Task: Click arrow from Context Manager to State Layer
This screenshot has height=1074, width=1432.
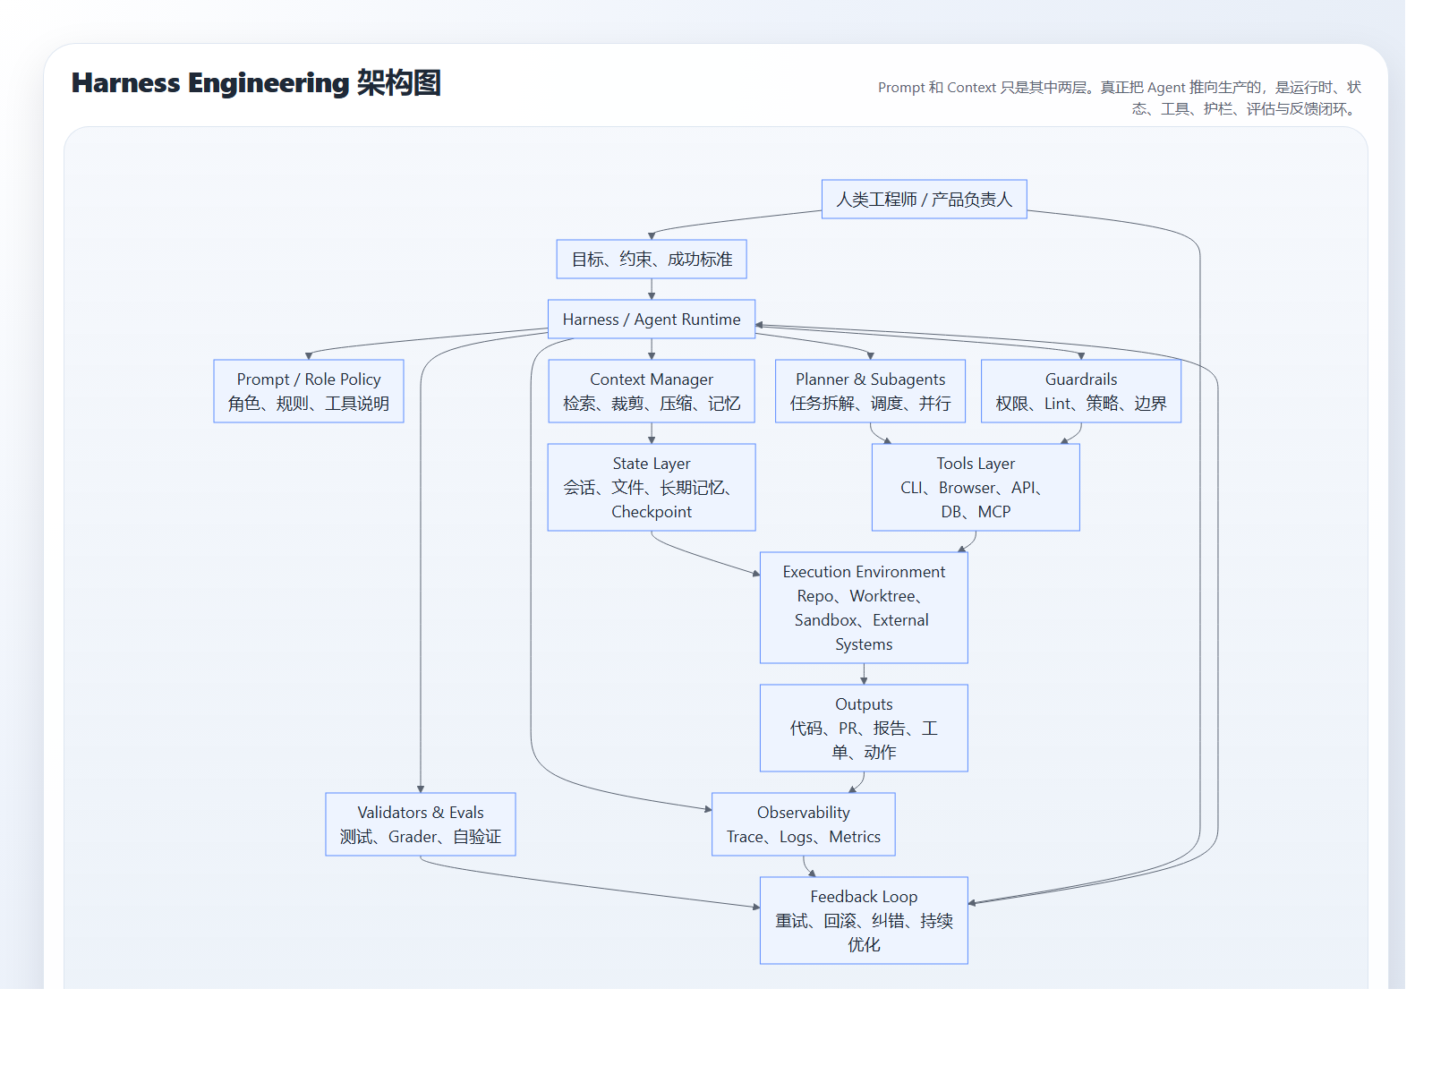Action: (652, 433)
